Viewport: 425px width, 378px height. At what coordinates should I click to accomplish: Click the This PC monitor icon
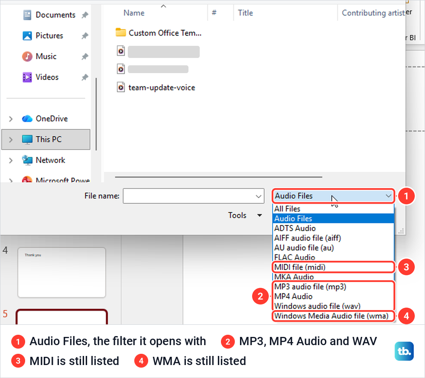[x=27, y=140]
